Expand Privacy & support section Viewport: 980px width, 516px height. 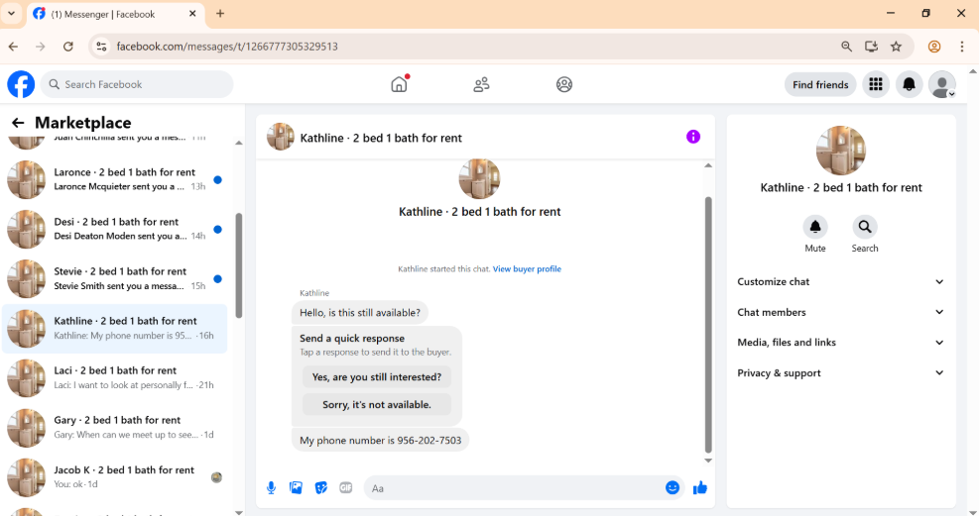click(x=840, y=373)
